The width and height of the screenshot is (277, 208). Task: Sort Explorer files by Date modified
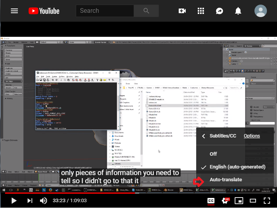tap(189, 92)
